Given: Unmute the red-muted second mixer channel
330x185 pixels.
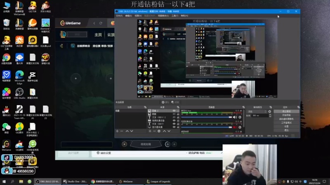Looking at the screenshot, I should pyautogui.click(x=234, y=127).
